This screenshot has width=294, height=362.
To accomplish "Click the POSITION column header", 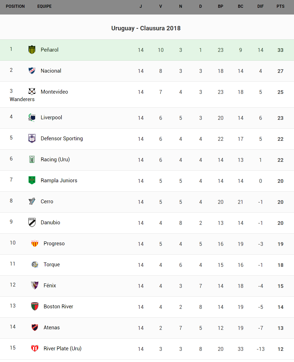I will click(15, 6).
